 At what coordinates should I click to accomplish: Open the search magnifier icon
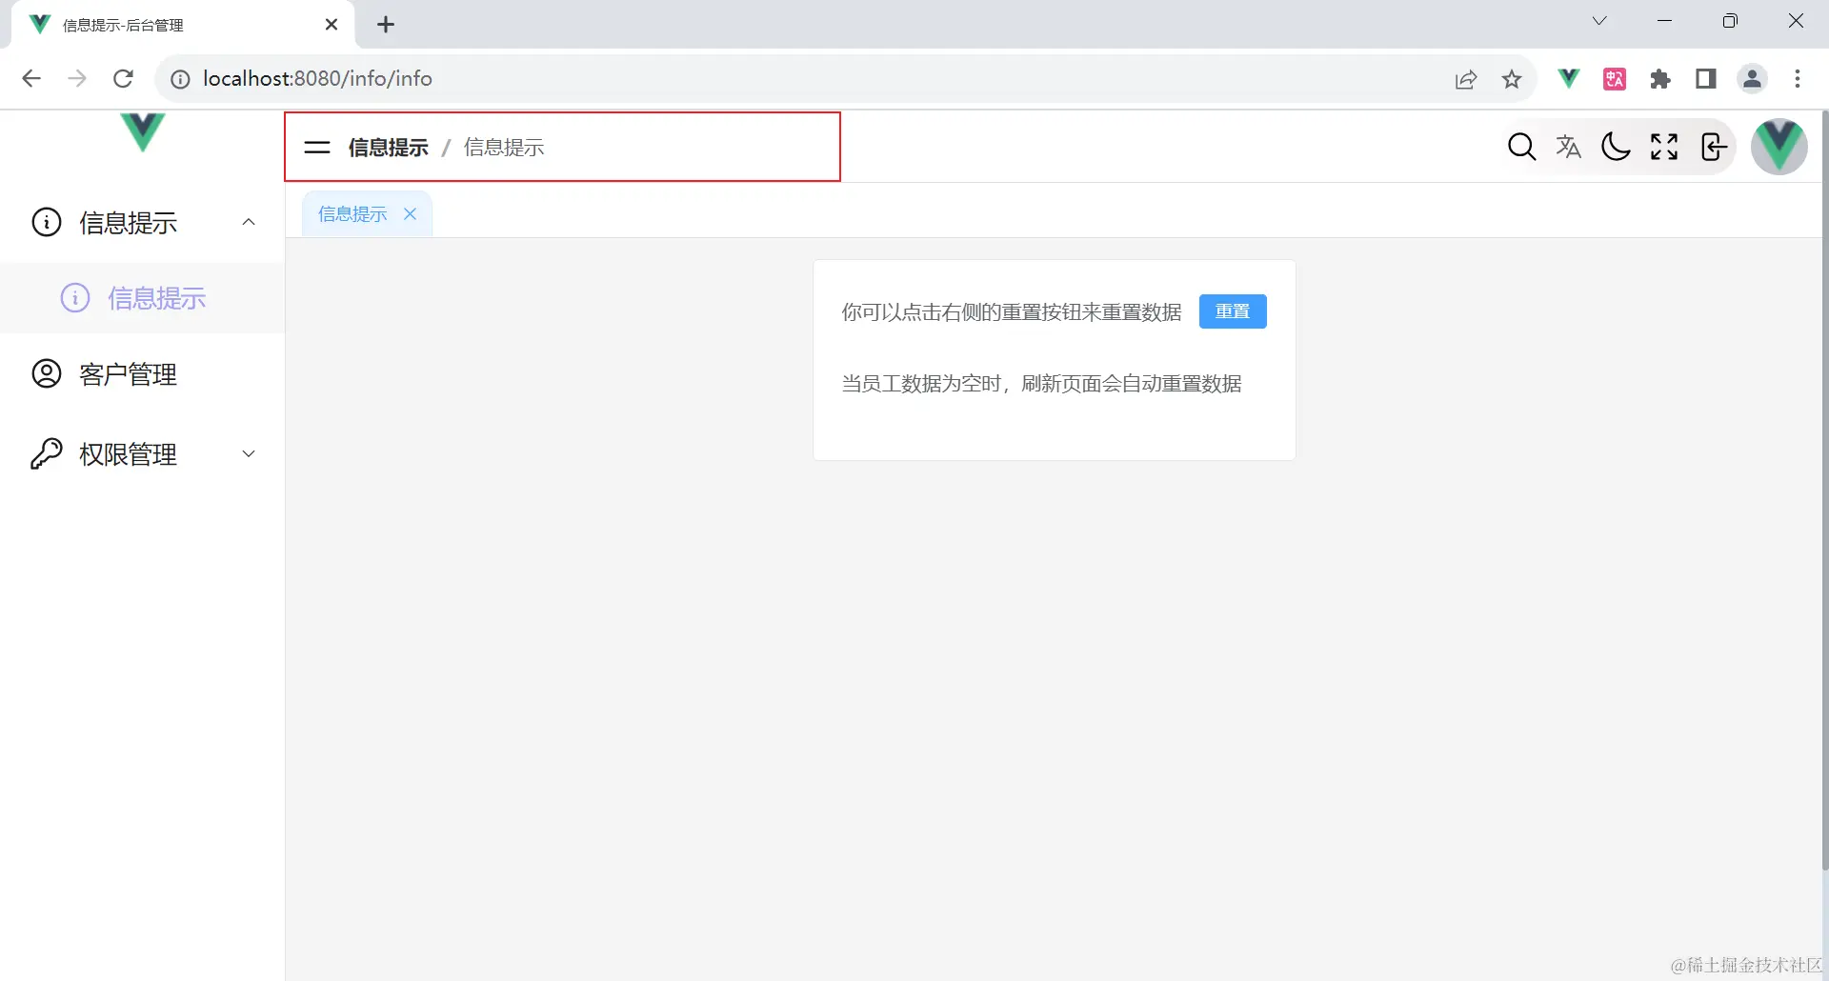[1521, 147]
